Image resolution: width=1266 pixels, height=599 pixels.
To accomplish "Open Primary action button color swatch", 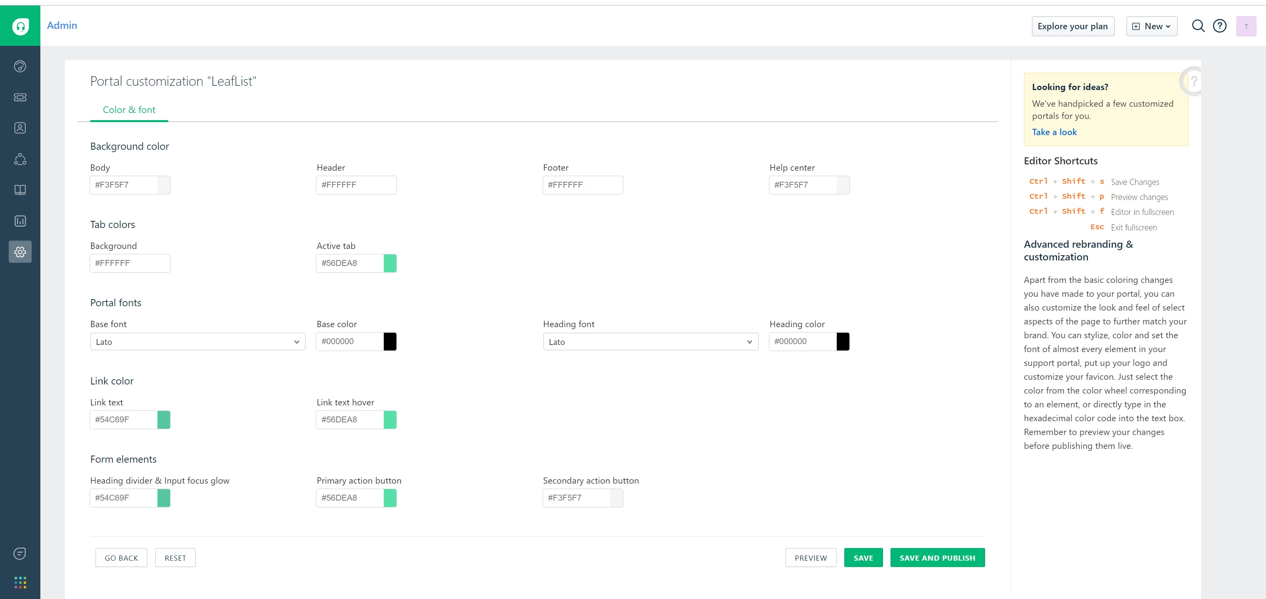I will tap(390, 498).
